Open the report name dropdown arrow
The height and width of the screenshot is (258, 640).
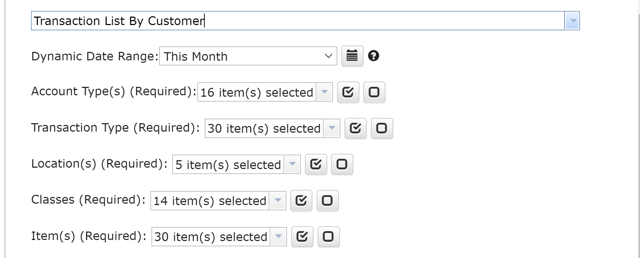572,21
